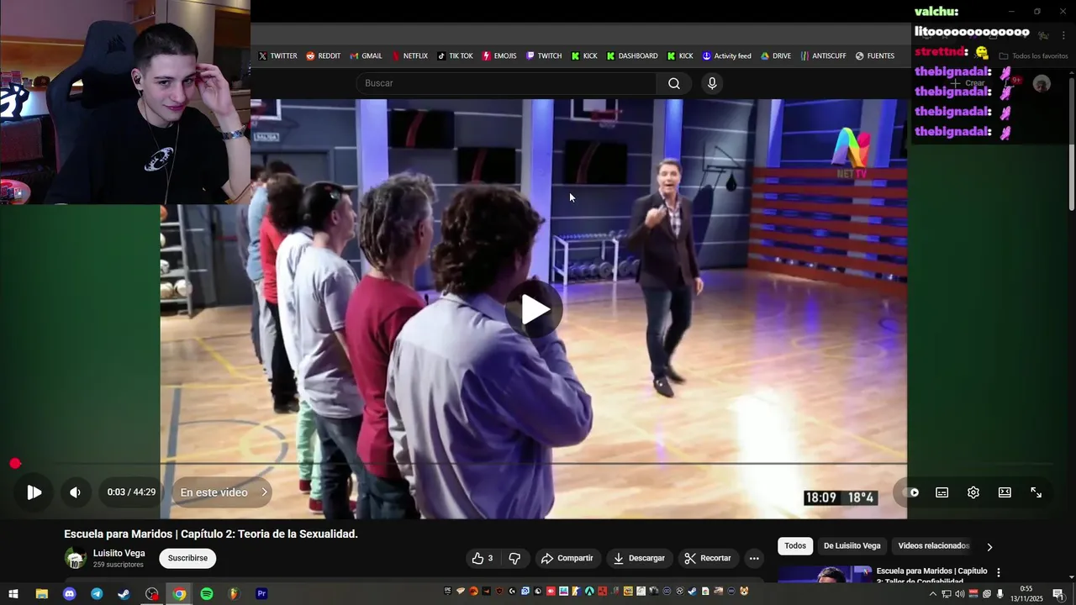1076x605 pixels.
Task: Expand the "En este video" chapters chip
Action: point(222,492)
